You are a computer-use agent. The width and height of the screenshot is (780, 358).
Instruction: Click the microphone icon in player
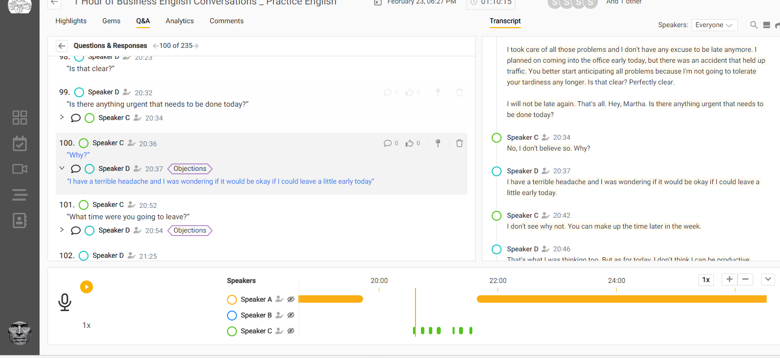coord(65,302)
